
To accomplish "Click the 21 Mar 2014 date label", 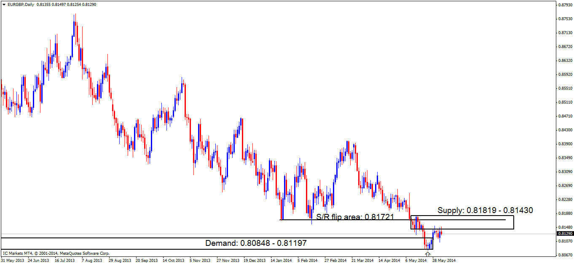I will 362,261.
